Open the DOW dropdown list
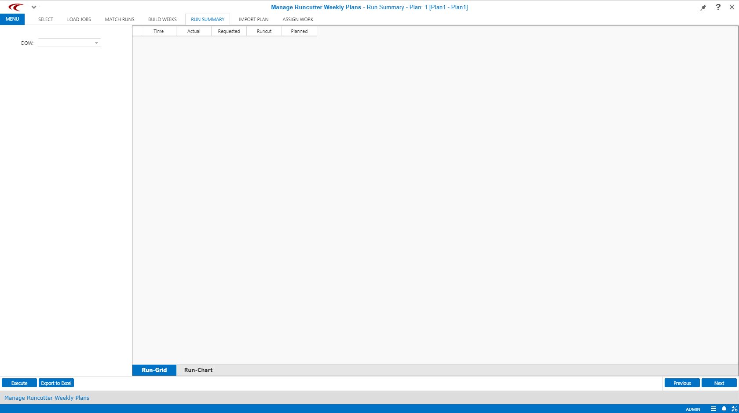The height and width of the screenshot is (413, 739). click(x=96, y=43)
